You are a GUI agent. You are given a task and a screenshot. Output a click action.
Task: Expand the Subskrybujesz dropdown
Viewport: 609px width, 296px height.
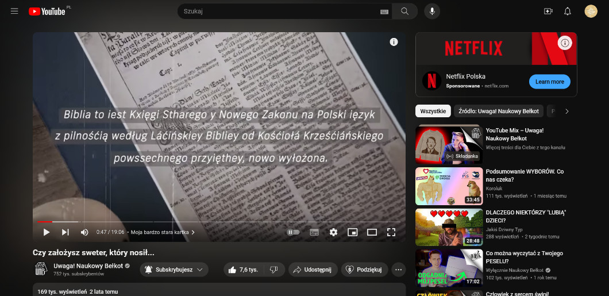174,270
